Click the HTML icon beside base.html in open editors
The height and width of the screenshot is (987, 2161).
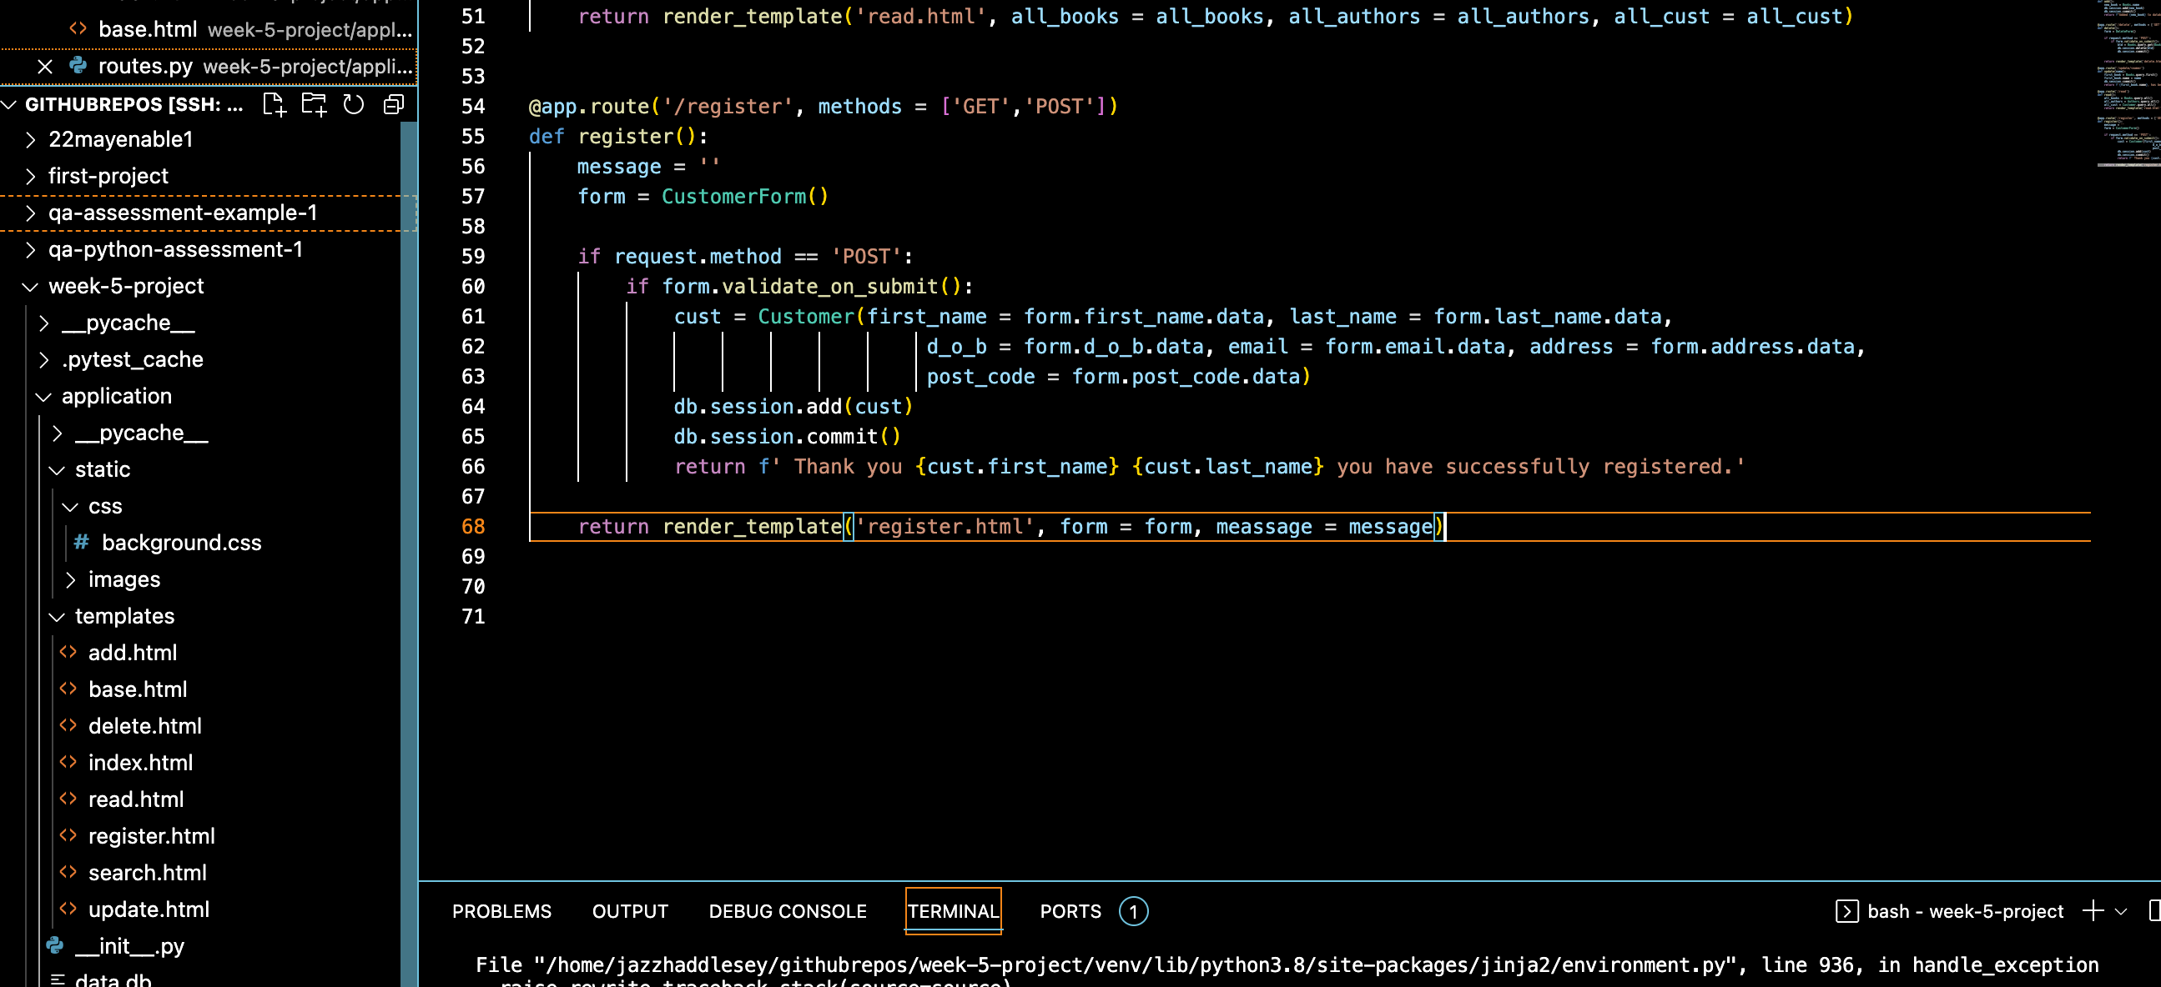(78, 28)
